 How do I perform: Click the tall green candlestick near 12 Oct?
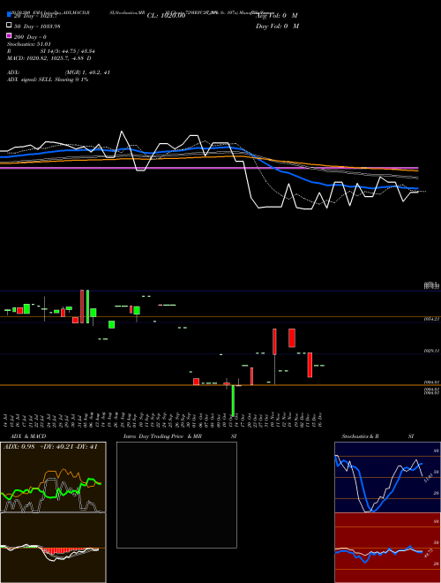233,400
